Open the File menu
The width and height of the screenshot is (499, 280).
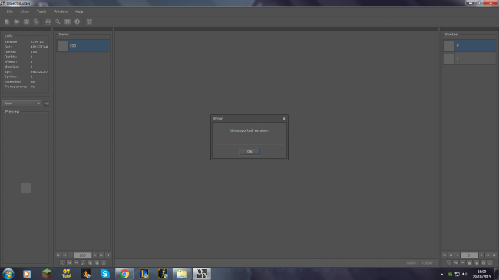click(10, 12)
